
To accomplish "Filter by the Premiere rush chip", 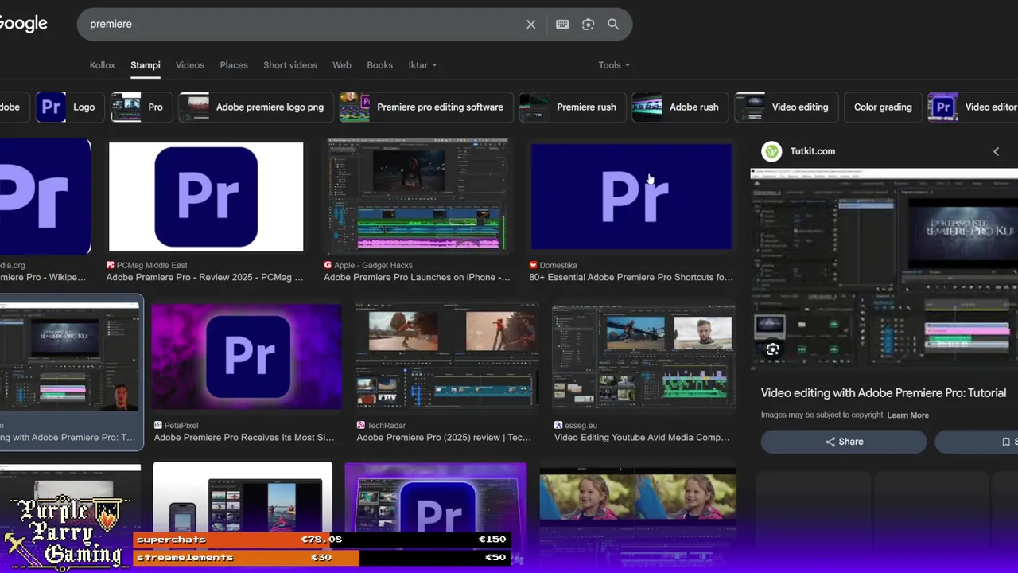I will [573, 107].
